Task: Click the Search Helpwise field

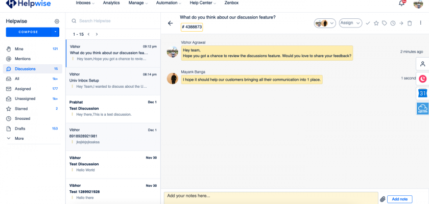Action: tap(113, 21)
